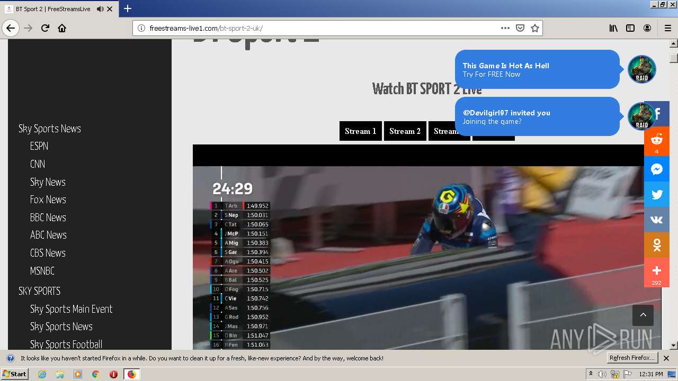678x381 pixels.
Task: Open the site information icon in the address bar
Action: point(141,28)
